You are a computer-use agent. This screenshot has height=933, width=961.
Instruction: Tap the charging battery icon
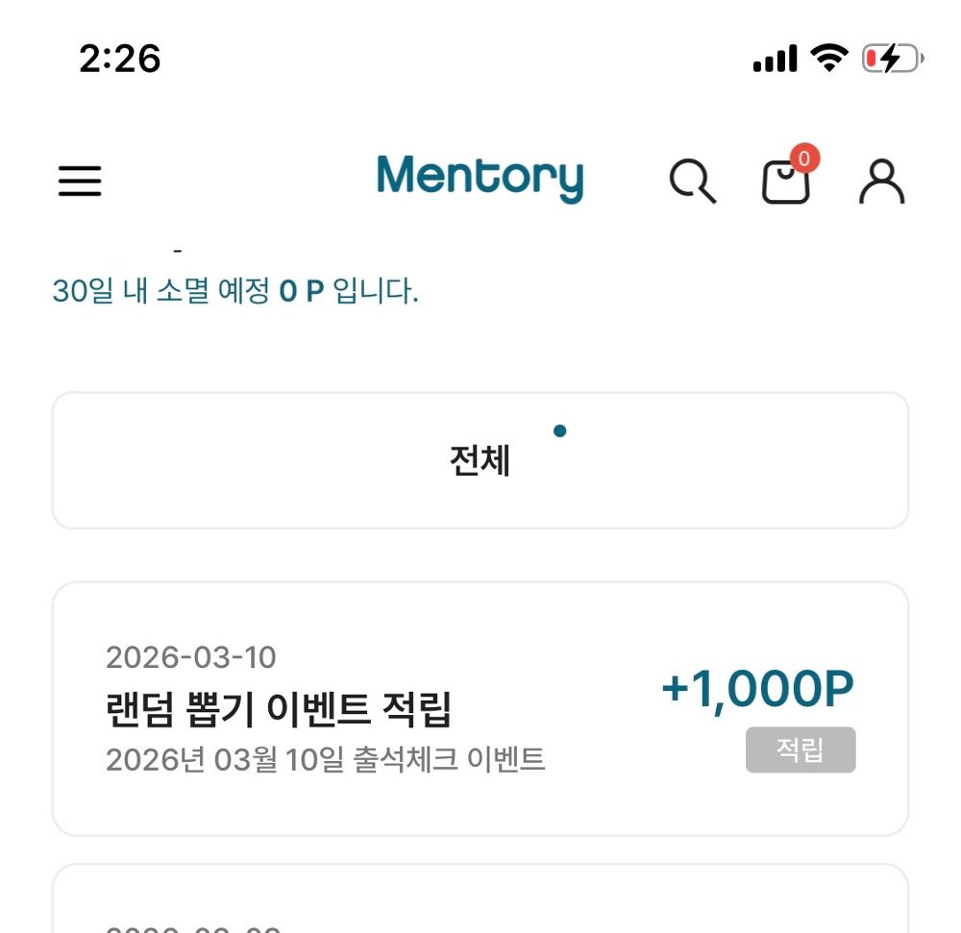click(889, 58)
